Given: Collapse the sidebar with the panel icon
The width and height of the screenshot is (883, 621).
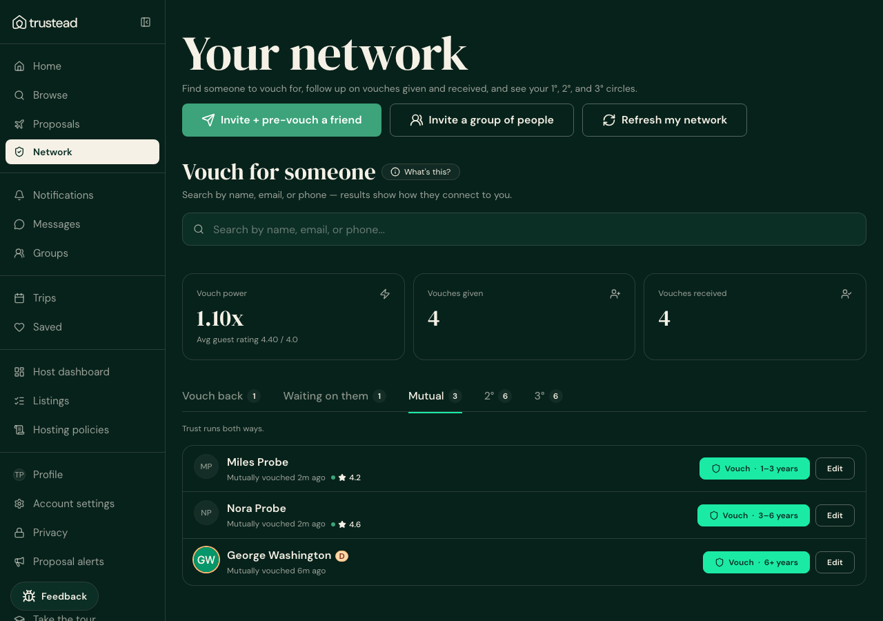Looking at the screenshot, I should tap(146, 22).
